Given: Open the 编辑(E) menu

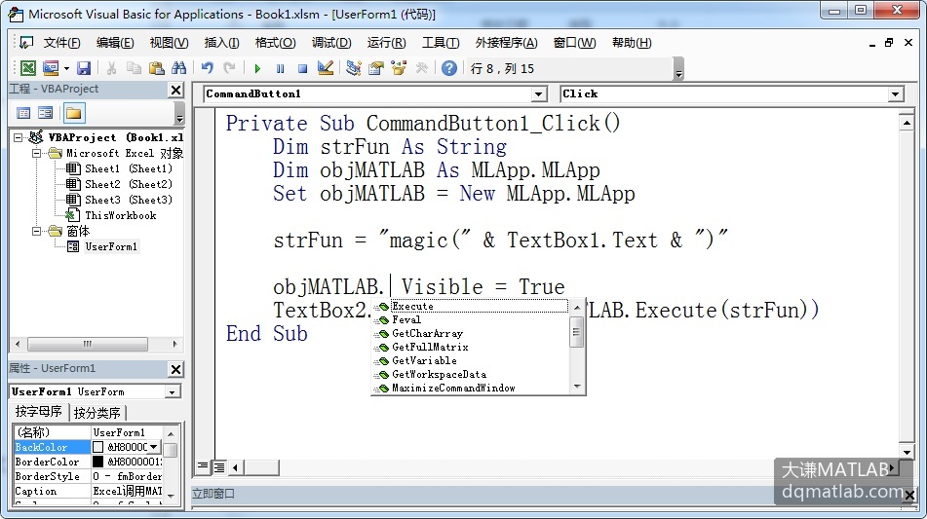Looking at the screenshot, I should coord(115,43).
